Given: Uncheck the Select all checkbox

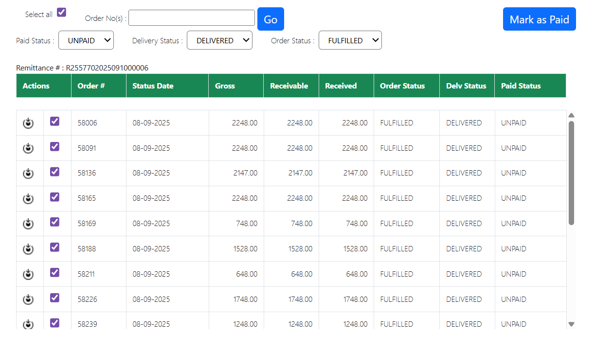Looking at the screenshot, I should click(x=61, y=13).
